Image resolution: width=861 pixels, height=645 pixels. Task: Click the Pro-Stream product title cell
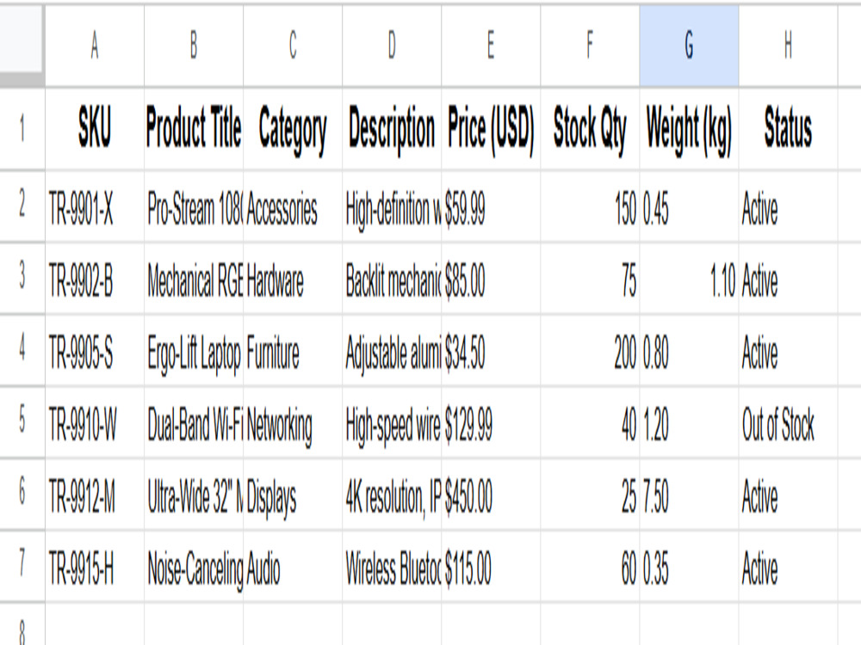point(194,206)
